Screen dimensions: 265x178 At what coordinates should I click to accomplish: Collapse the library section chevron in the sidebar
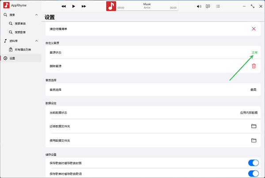(x=37, y=41)
